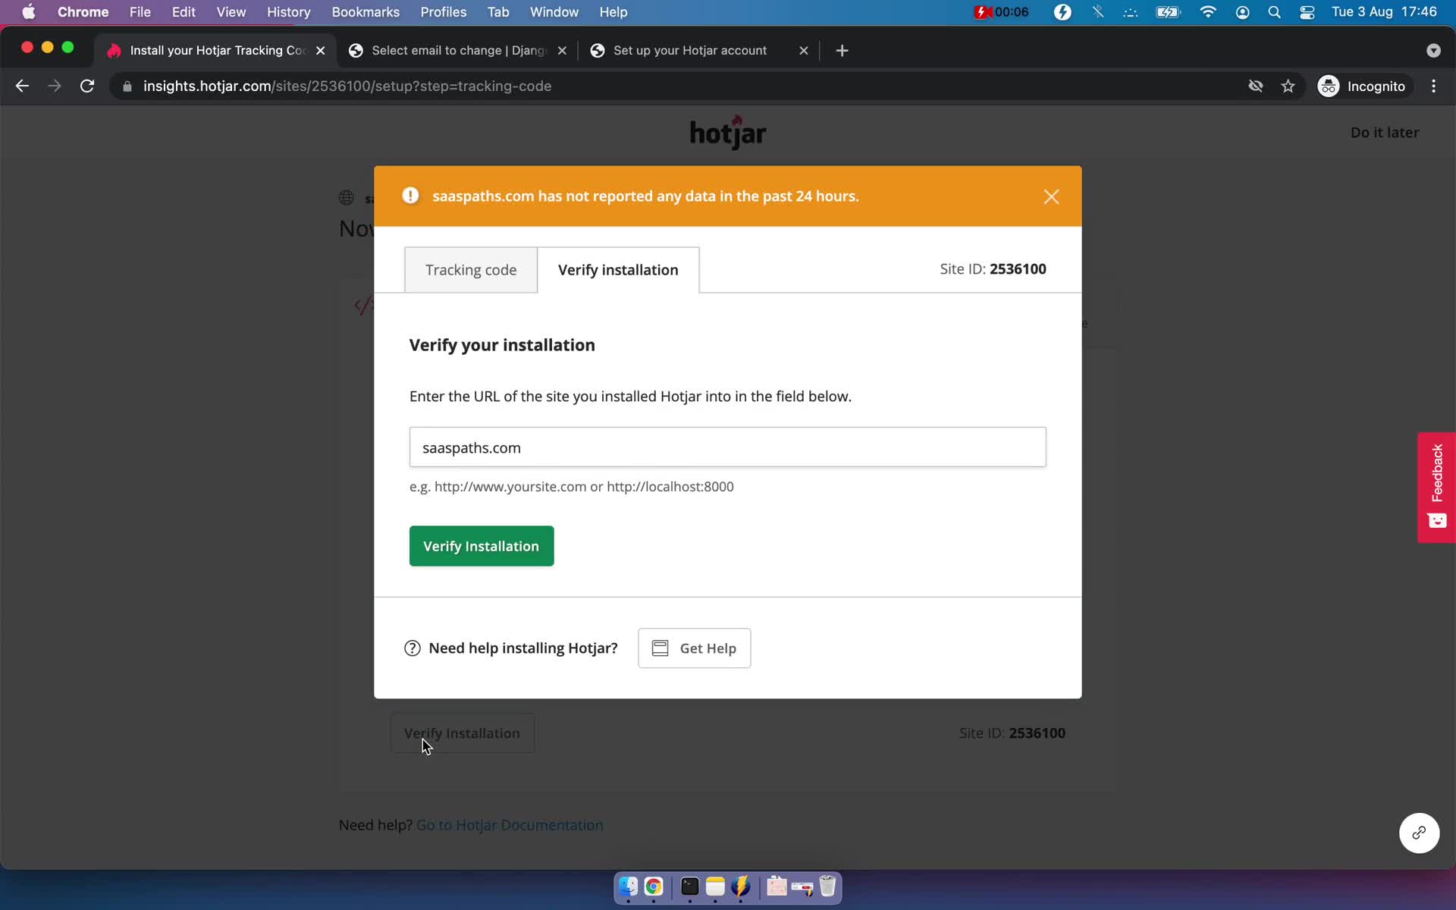Click Go to Hotjar Documentation link
Screen dimensions: 1456x910
[x=510, y=825]
